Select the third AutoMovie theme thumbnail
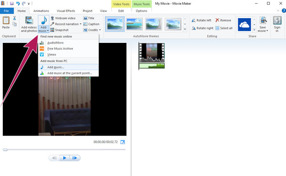 coord(153,24)
